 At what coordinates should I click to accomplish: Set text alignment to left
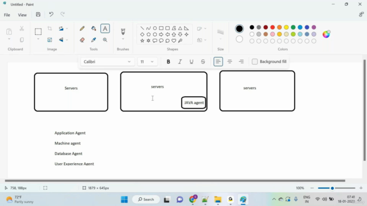(x=218, y=62)
